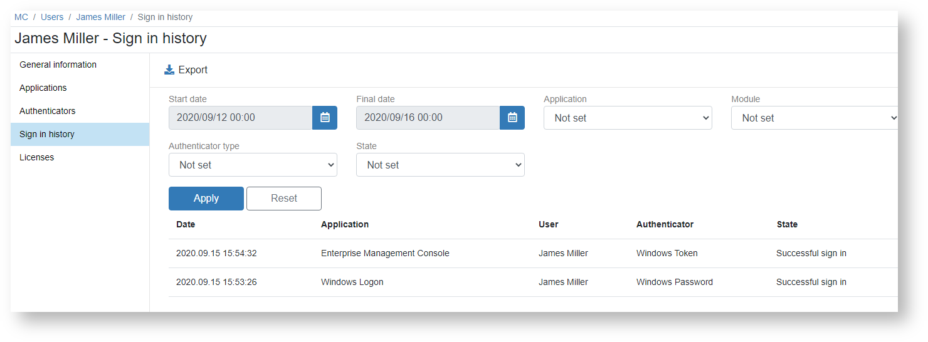This screenshot has height=342, width=928.
Task: Open the Licenses sidebar section
Action: tap(37, 157)
